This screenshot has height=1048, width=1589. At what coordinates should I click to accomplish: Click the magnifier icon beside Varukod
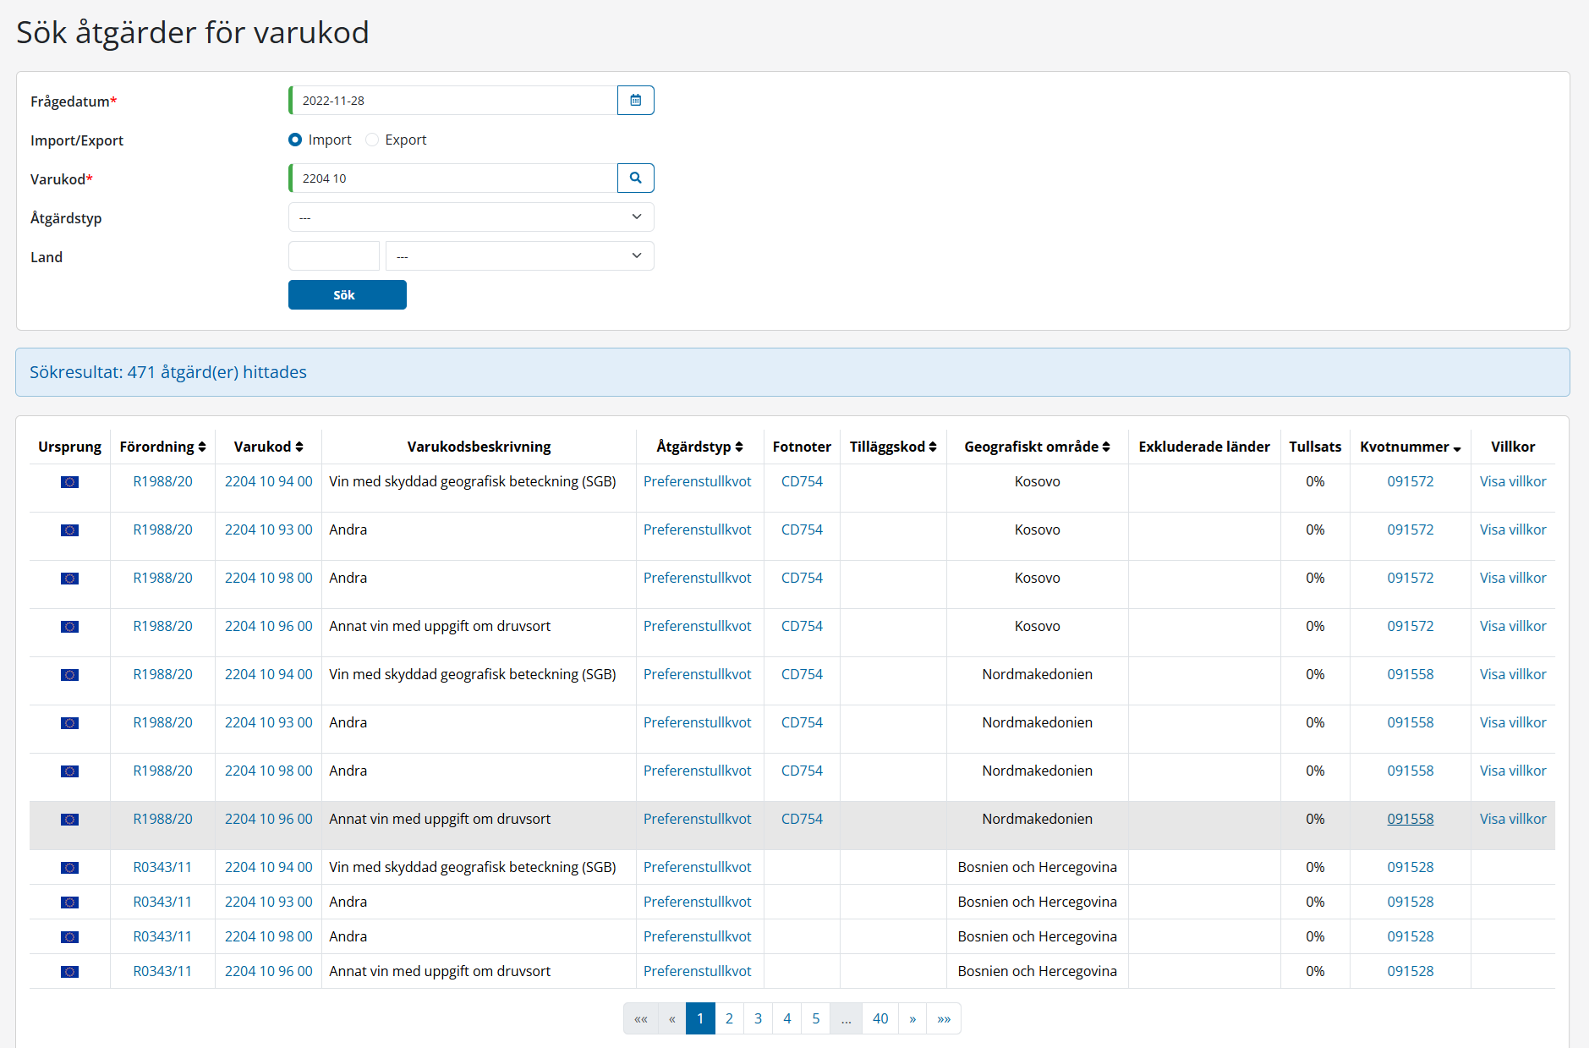[635, 178]
